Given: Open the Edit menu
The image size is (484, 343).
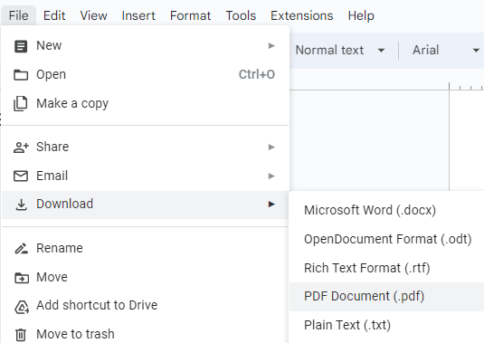Looking at the screenshot, I should click(54, 15).
